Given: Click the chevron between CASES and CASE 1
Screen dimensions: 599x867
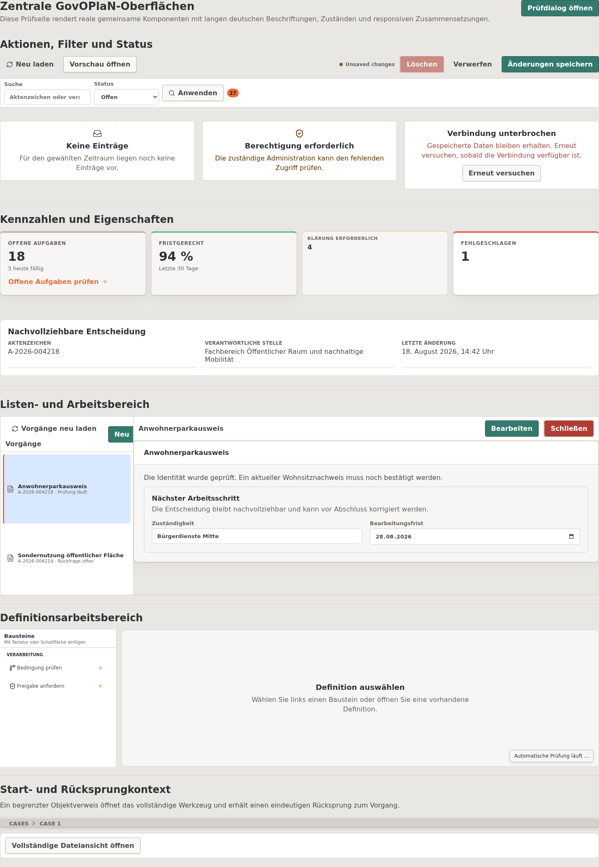Looking at the screenshot, I should (x=34, y=823).
